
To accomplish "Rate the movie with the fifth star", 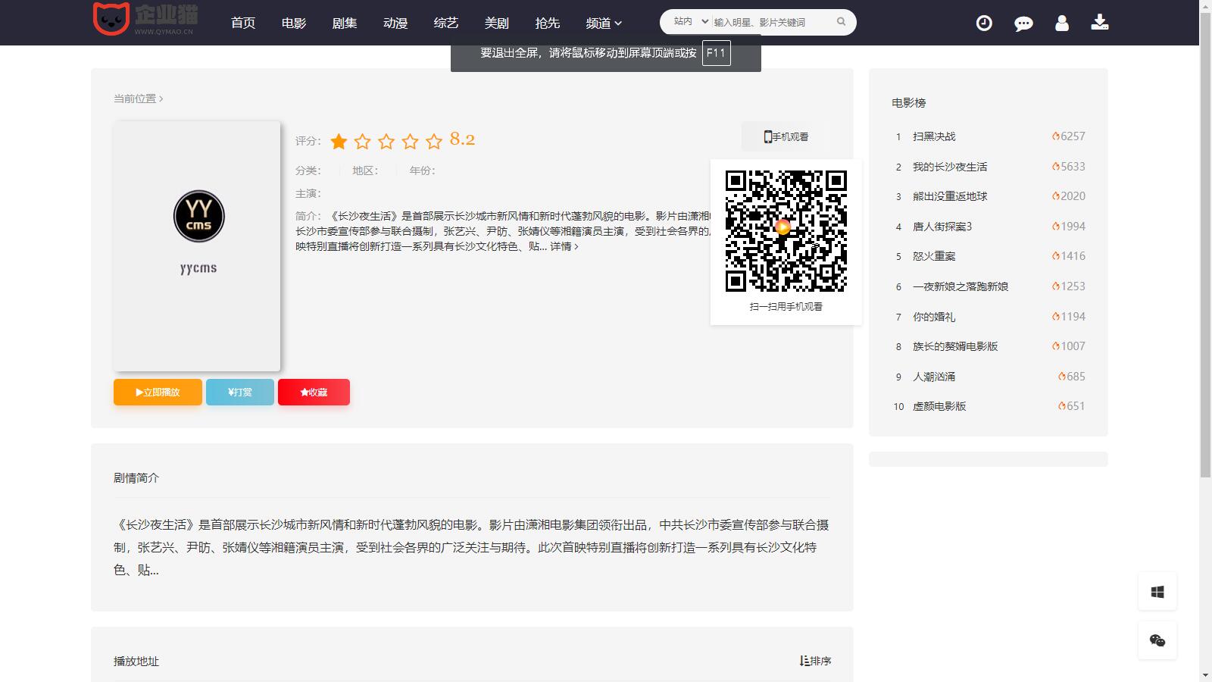I will [x=434, y=142].
